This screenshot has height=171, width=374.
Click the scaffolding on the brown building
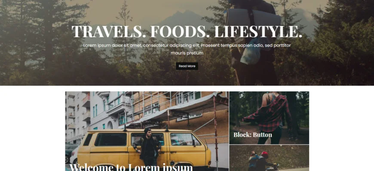177,107
